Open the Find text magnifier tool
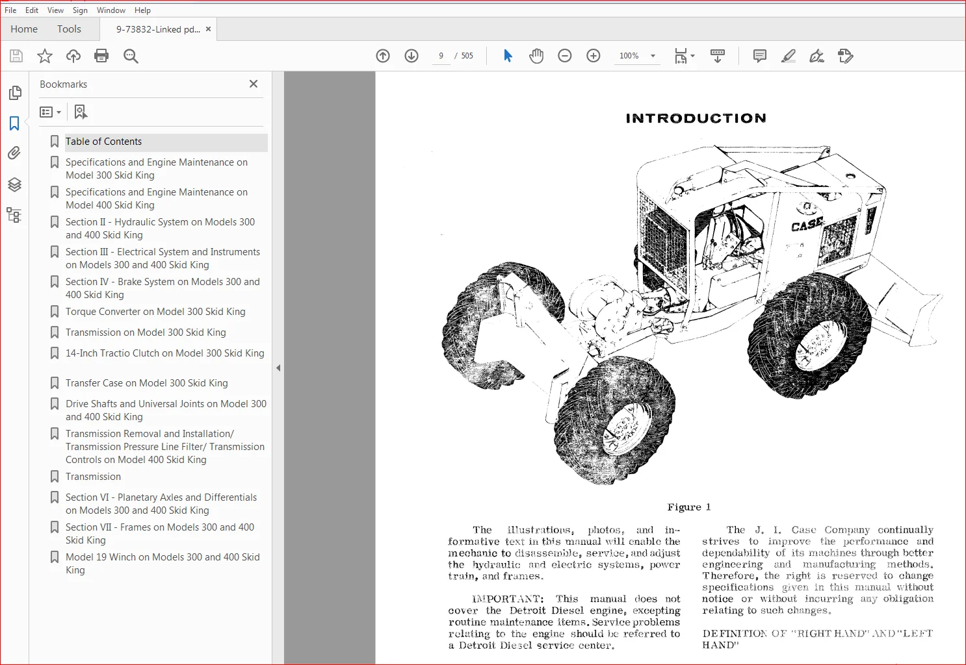Image resolution: width=966 pixels, height=665 pixels. pos(131,56)
